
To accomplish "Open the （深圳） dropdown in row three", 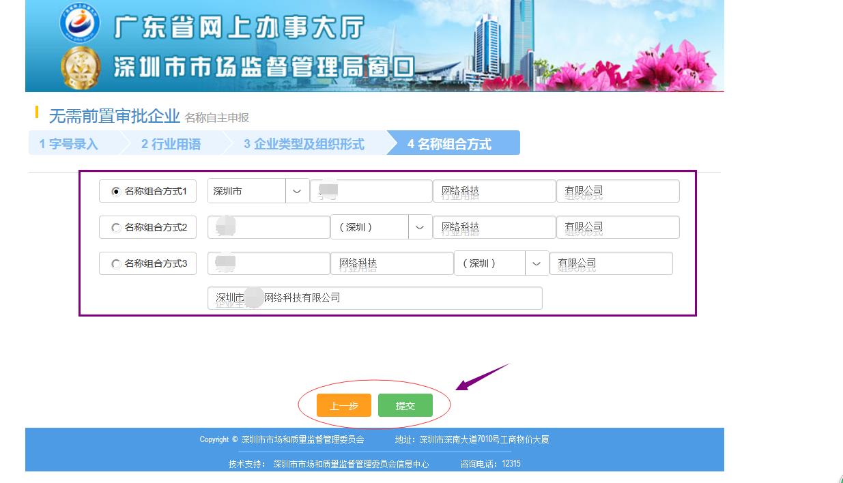I will (536, 264).
